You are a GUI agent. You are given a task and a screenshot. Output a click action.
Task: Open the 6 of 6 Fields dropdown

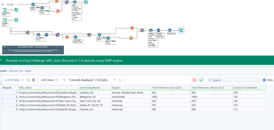pyautogui.click(x=14, y=80)
